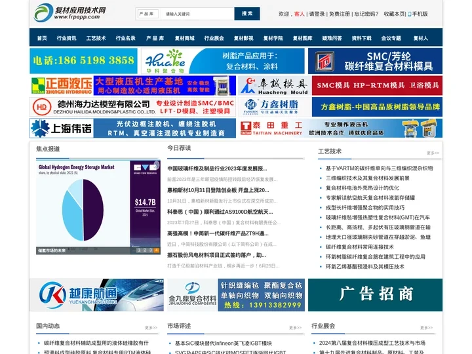
Task: Open 产品库 navigation menu item
Action: (x=155, y=38)
